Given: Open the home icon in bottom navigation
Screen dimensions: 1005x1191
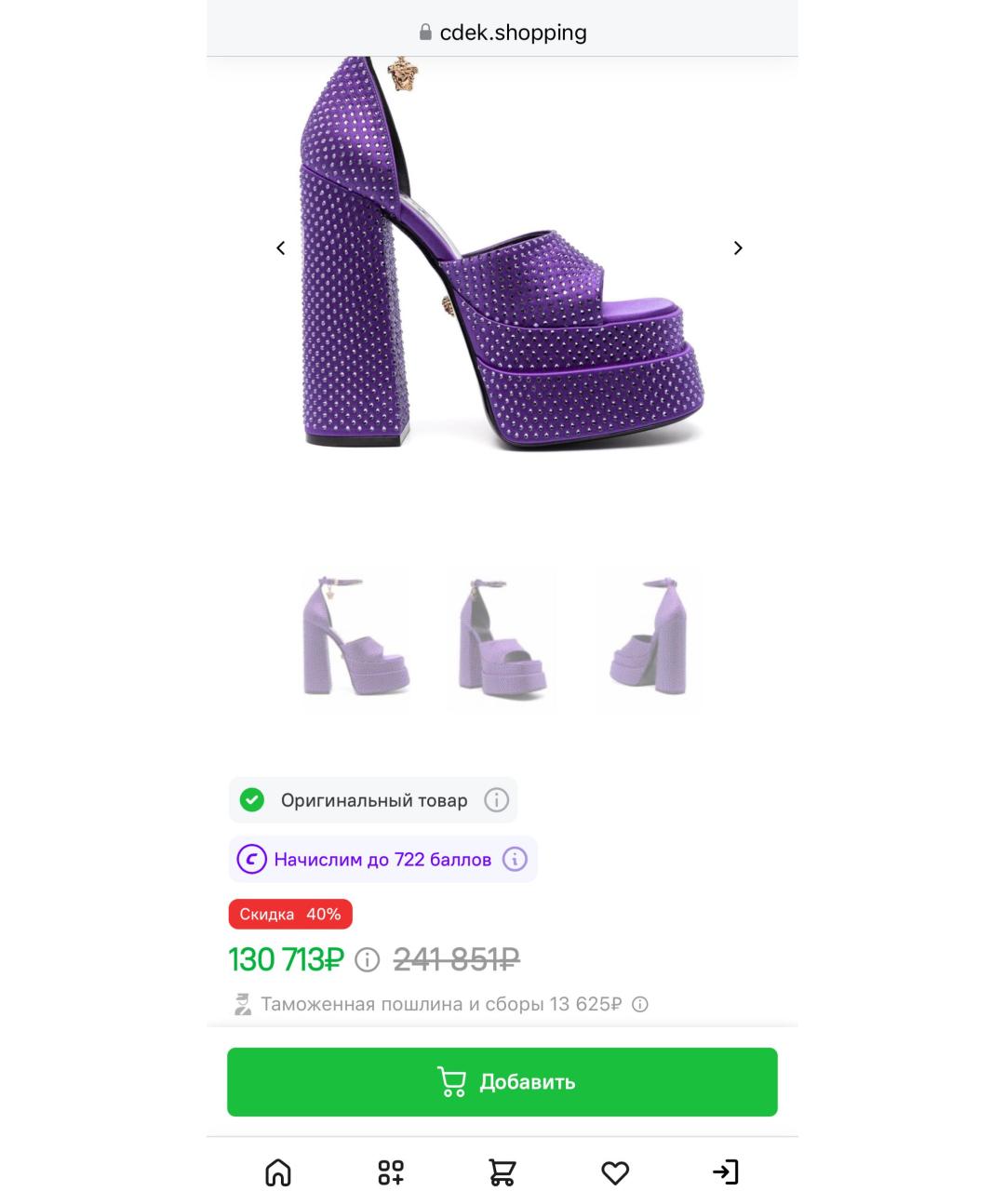Looking at the screenshot, I should point(278,1171).
